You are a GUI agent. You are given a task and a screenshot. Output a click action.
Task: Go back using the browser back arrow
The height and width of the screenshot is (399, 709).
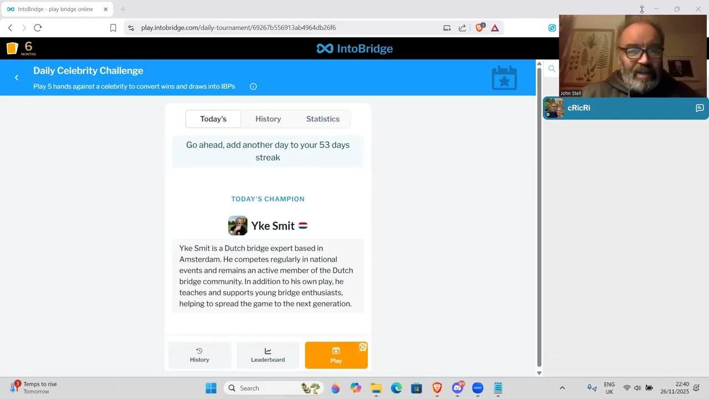point(10,28)
